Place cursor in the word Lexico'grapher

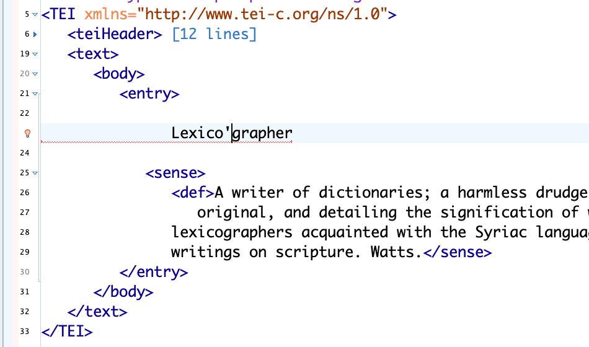click(231, 133)
